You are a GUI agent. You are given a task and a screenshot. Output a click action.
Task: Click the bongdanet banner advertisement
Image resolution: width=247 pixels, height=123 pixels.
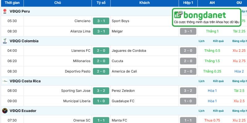pyautogui.click(x=206, y=18)
